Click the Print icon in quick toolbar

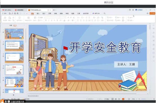click(x=15, y=13)
